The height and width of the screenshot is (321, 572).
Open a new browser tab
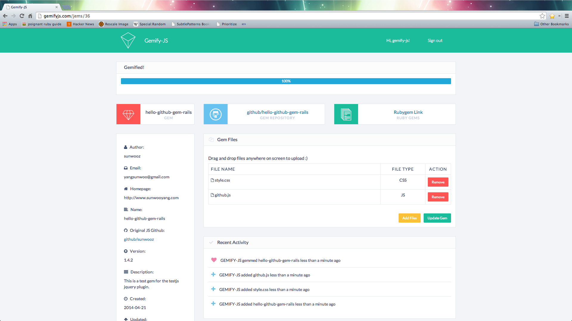pyautogui.click(x=66, y=7)
